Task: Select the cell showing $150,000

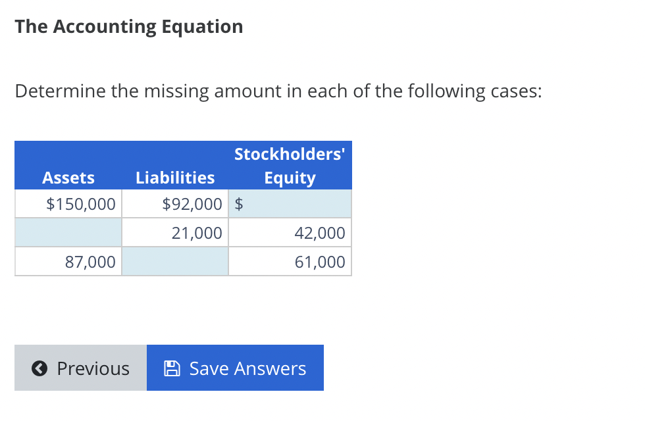Action: [80, 204]
